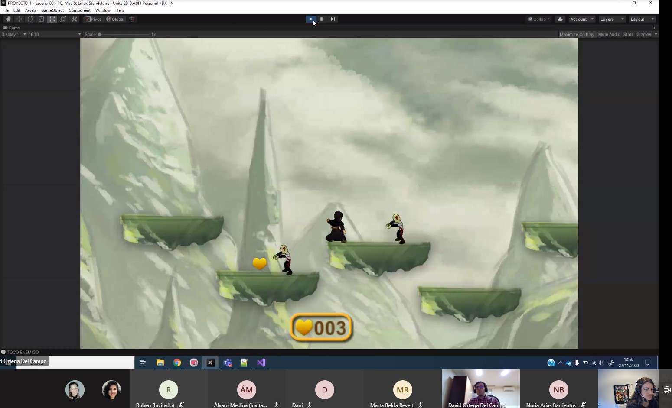Screen dimensions: 672x408
Task: Open the red recorder app on taskbar
Action: [x=194, y=363]
